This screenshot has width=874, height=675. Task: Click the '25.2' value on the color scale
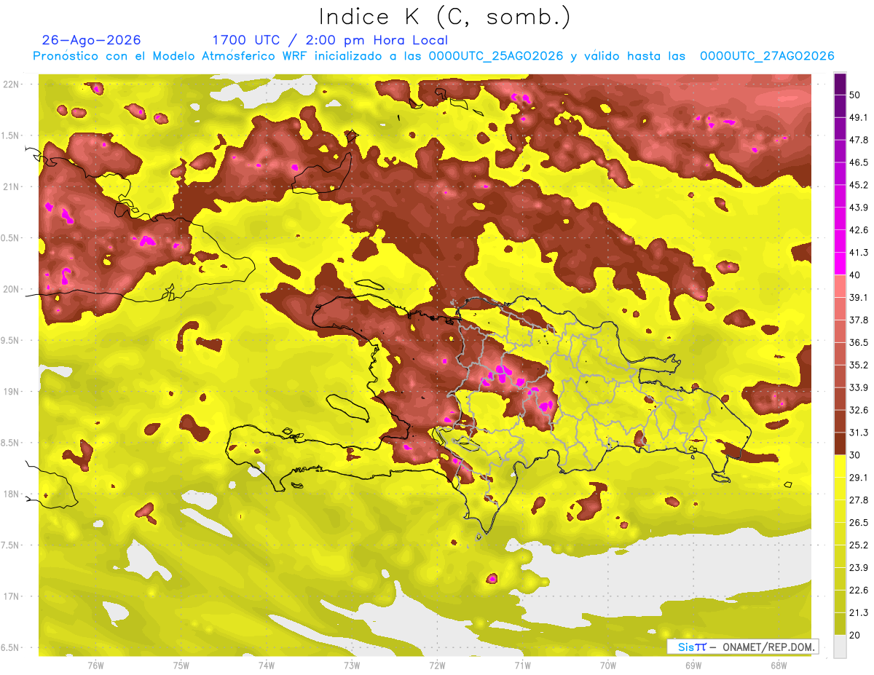click(858, 545)
